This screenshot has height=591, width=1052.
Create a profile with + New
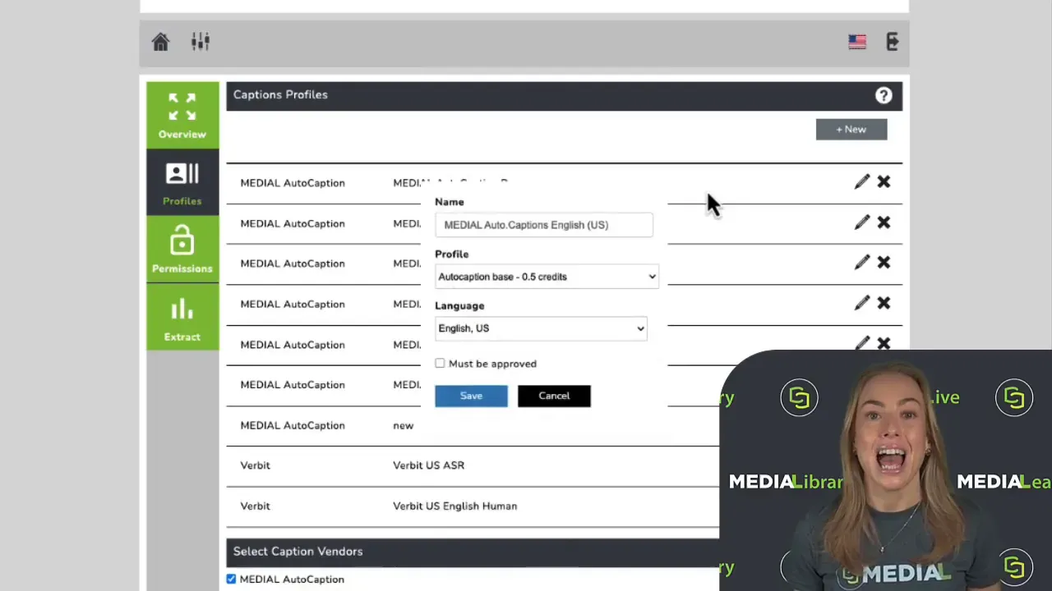click(851, 129)
